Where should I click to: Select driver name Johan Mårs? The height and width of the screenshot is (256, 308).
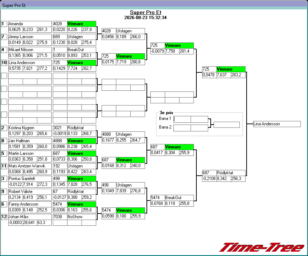pyautogui.click(x=30, y=217)
